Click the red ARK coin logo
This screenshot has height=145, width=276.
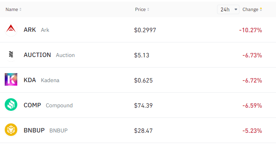[x=11, y=30]
